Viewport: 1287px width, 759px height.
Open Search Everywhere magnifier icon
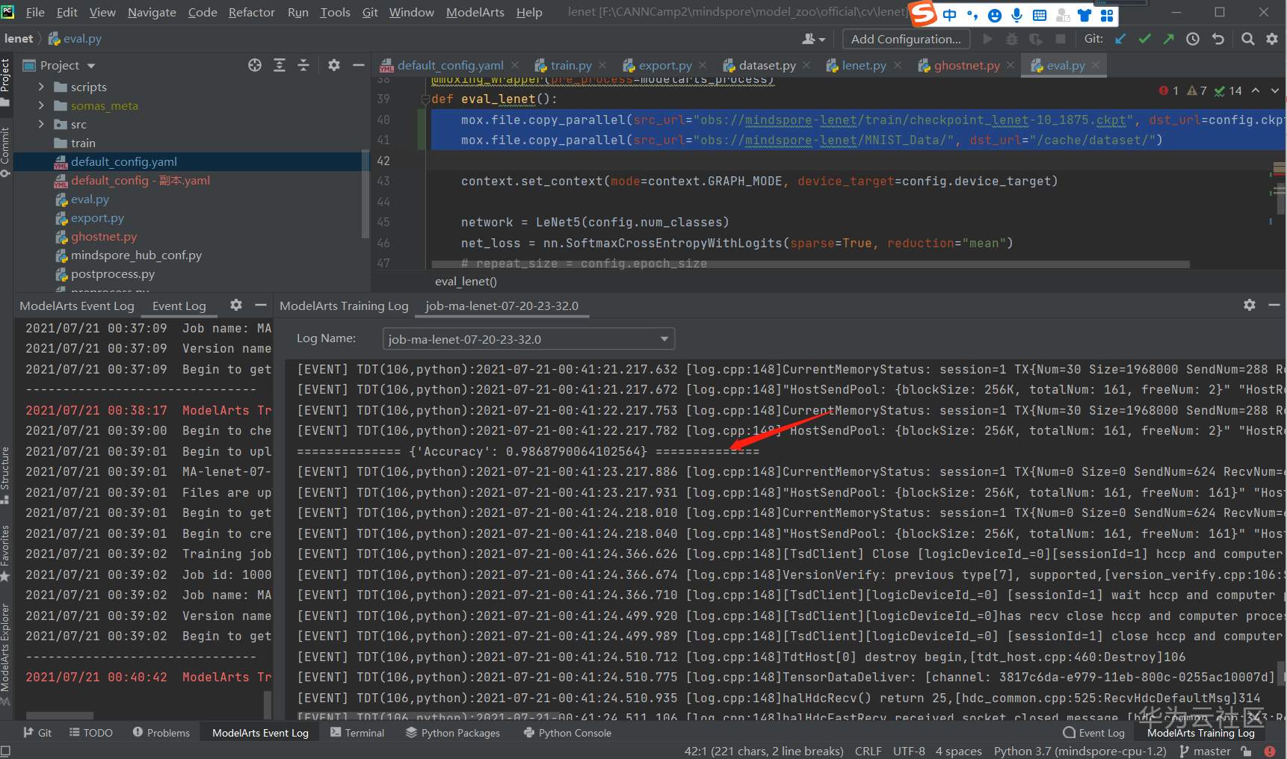[1247, 39]
